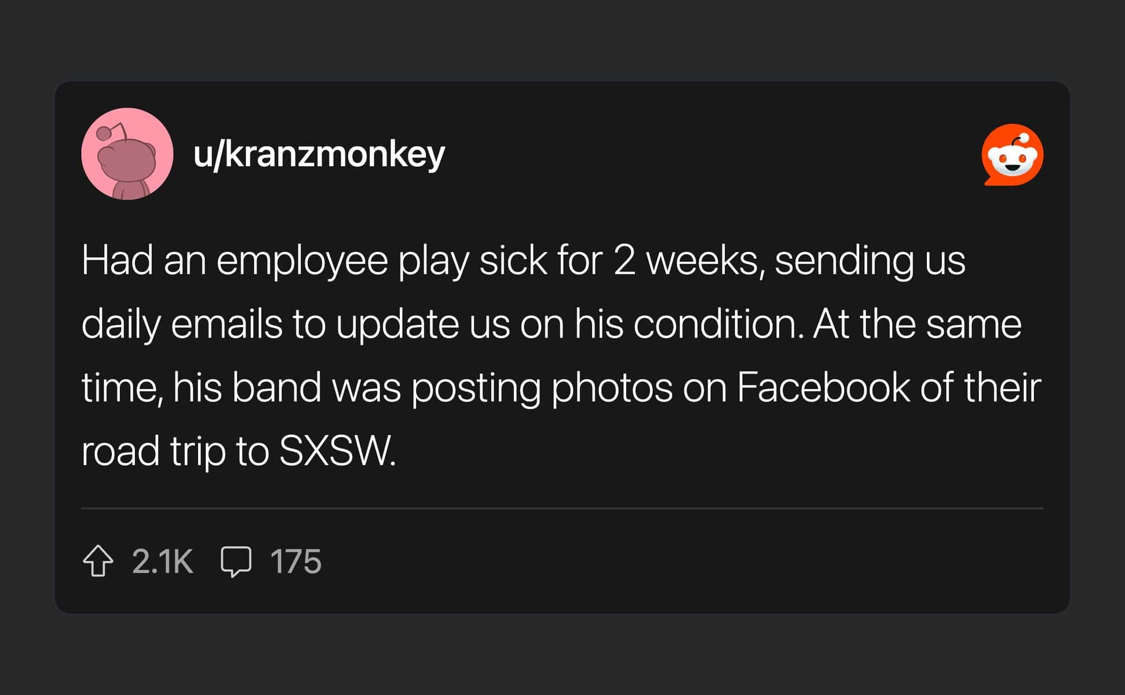
Task: Click the words "Had an employee"
Action: [x=235, y=260]
